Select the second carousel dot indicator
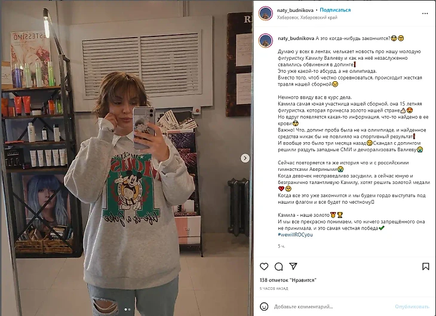Image resolution: width=436 pixels, height=316 pixels. 129,309
